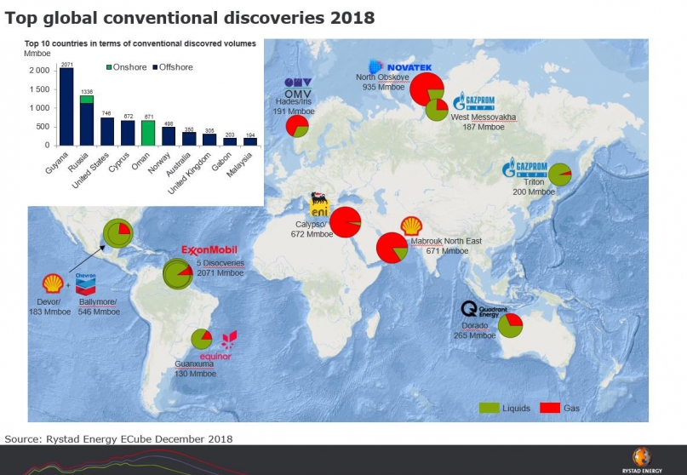Click the Eni logo near Calypso

click(x=319, y=203)
